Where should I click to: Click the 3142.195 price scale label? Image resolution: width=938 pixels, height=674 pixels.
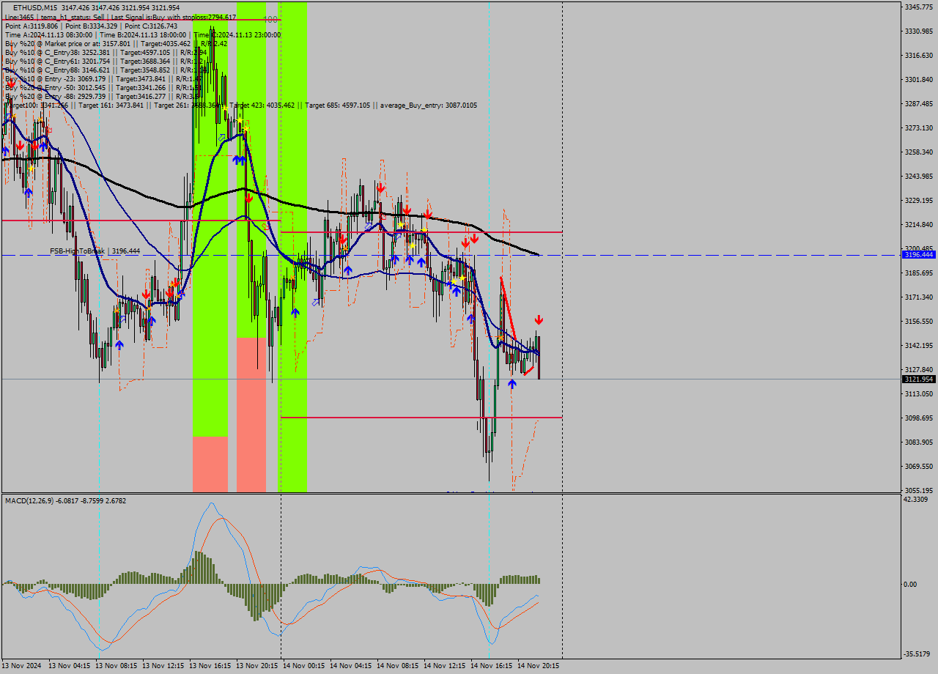click(x=920, y=345)
